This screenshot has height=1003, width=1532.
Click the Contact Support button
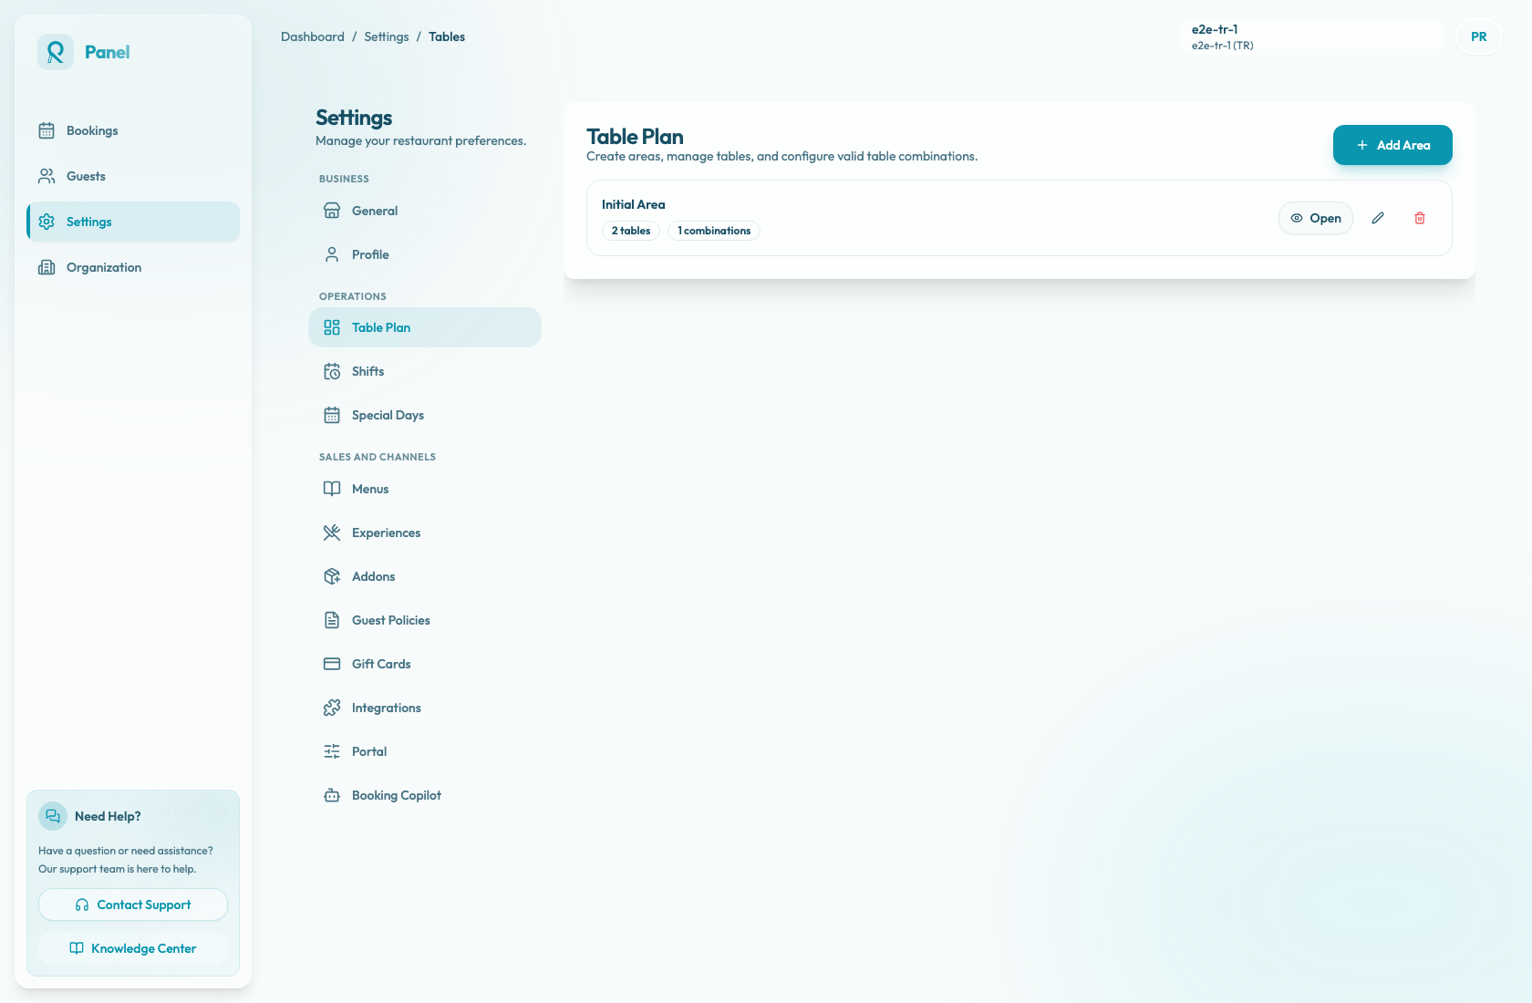[x=133, y=905]
